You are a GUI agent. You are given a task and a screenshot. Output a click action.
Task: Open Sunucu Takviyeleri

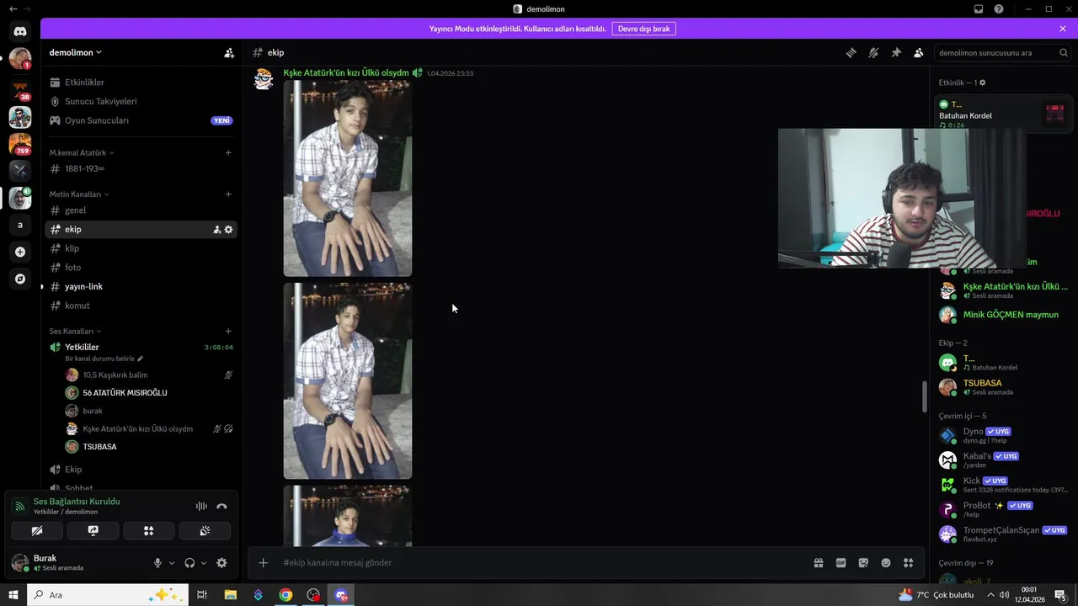click(x=141, y=101)
